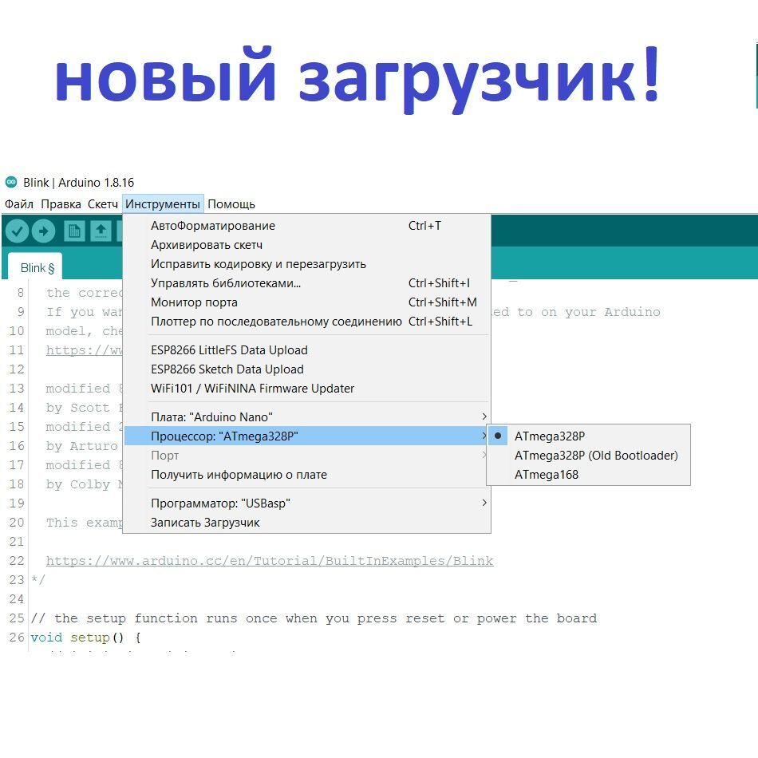
Task: Click the "*/" comment end on line 23
Action: point(38,579)
